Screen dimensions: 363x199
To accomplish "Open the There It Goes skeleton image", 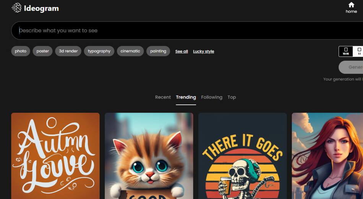I will (x=242, y=156).
